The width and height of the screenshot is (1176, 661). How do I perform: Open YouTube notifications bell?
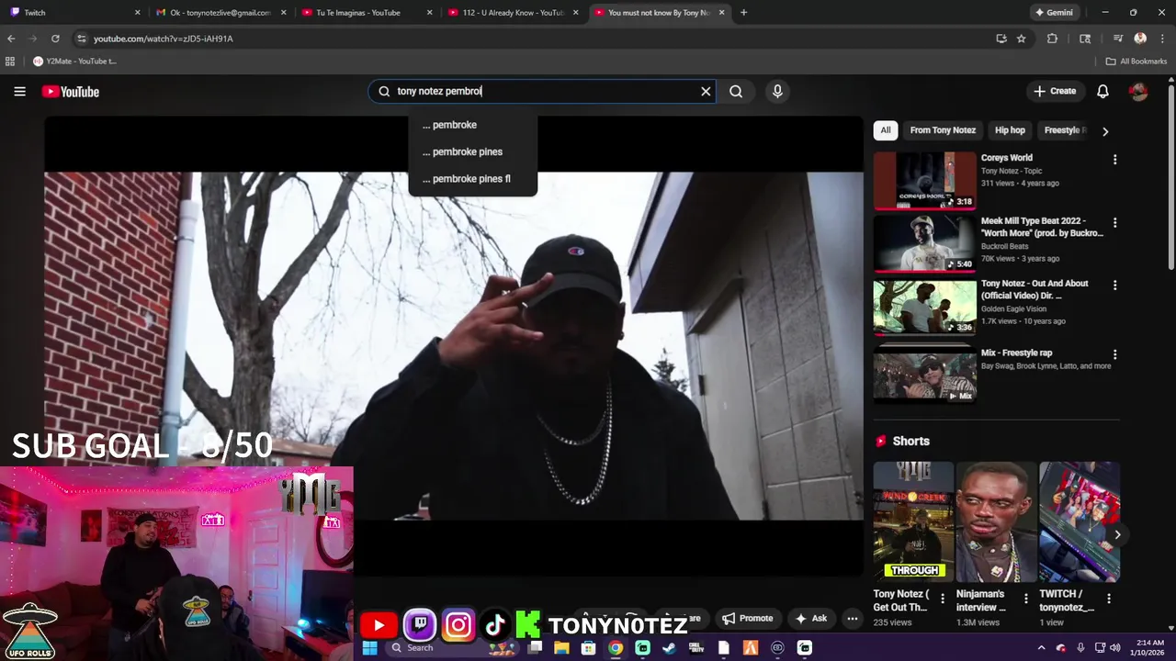point(1102,91)
